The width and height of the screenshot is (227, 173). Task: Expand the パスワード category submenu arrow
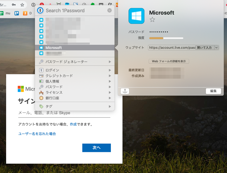[x=110, y=87]
